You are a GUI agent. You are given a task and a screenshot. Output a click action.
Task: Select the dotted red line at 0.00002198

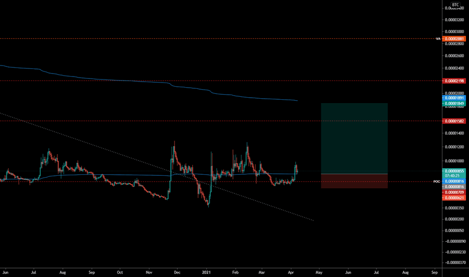click(221, 81)
